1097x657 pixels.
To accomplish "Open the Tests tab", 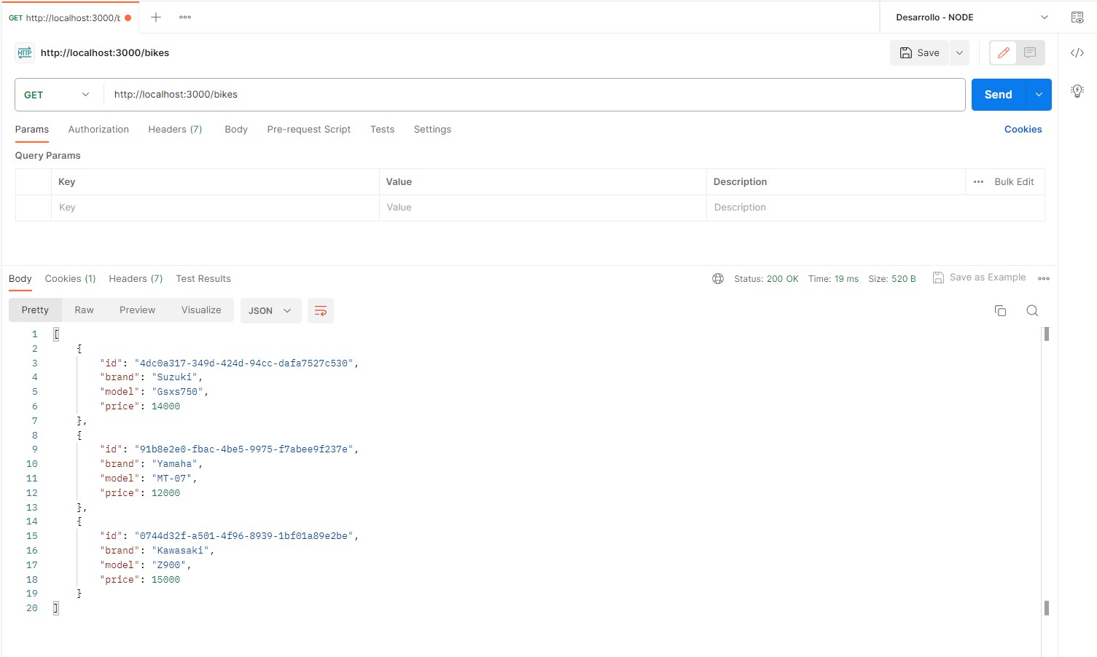I will point(382,129).
